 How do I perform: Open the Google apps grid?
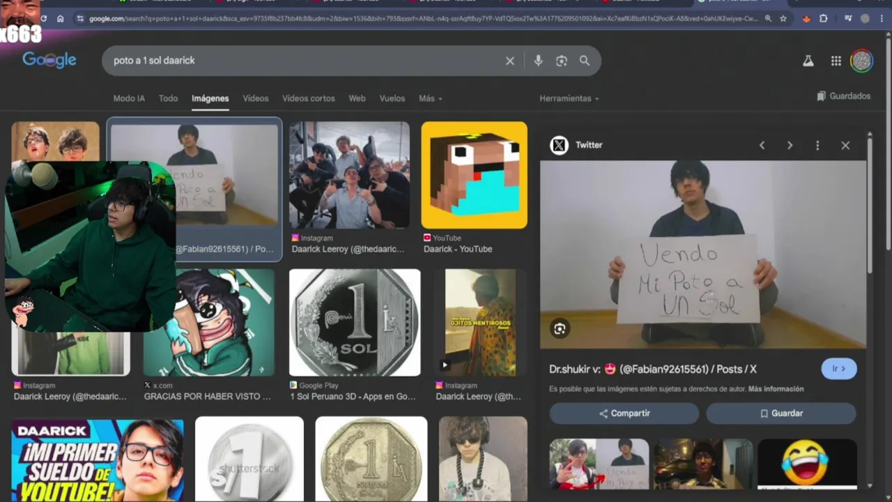pos(836,61)
